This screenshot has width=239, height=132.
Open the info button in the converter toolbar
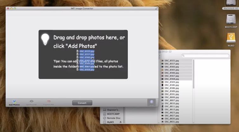click(152, 102)
